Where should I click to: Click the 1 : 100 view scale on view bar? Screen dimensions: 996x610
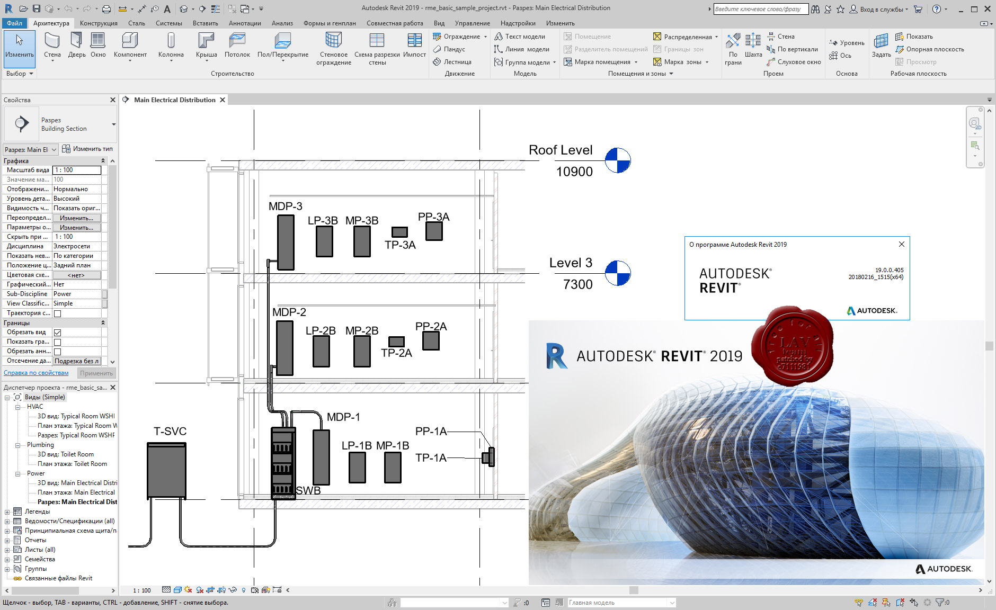141,590
